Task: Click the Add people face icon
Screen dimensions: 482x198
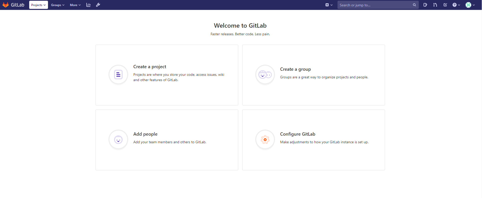Action: click(x=118, y=139)
